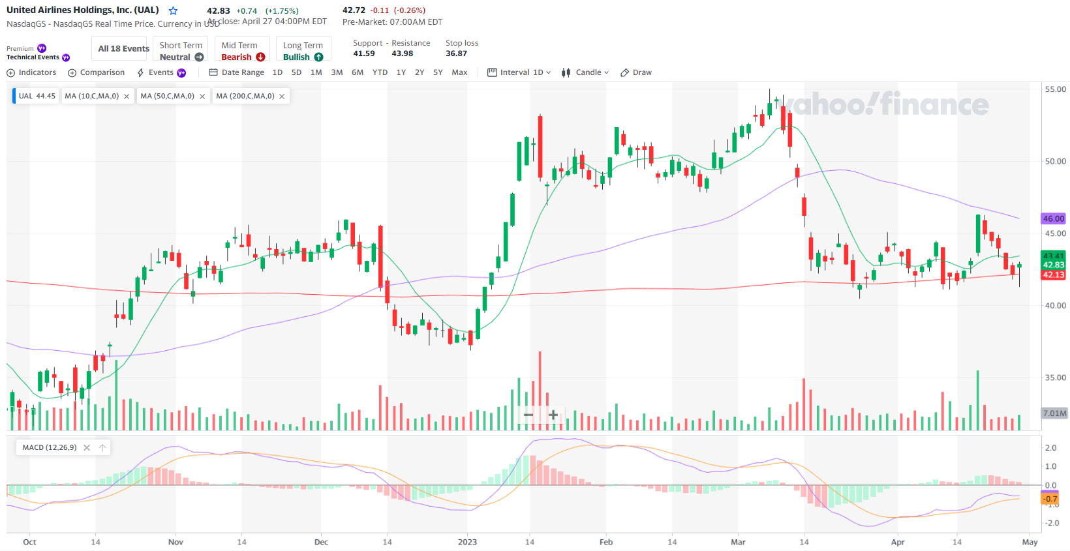Click the orange -0.7 MACD axis tag
Viewport: 1070px width, 551px height.
point(1050,499)
